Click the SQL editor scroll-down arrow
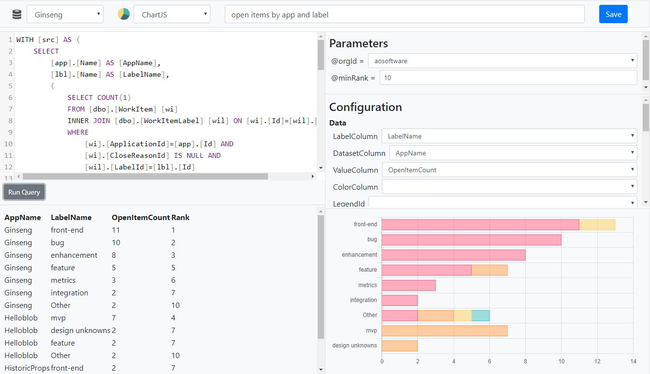This screenshot has height=374, width=650. coord(321,168)
